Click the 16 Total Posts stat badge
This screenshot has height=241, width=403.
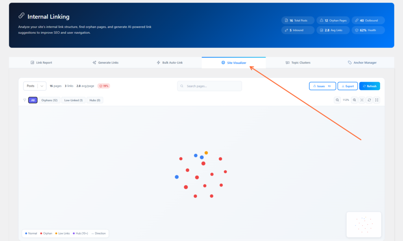(x=298, y=20)
